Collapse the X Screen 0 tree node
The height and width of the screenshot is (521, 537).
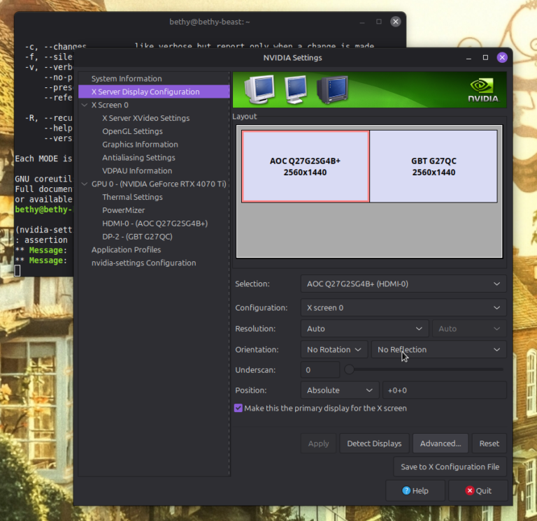pyautogui.click(x=84, y=105)
